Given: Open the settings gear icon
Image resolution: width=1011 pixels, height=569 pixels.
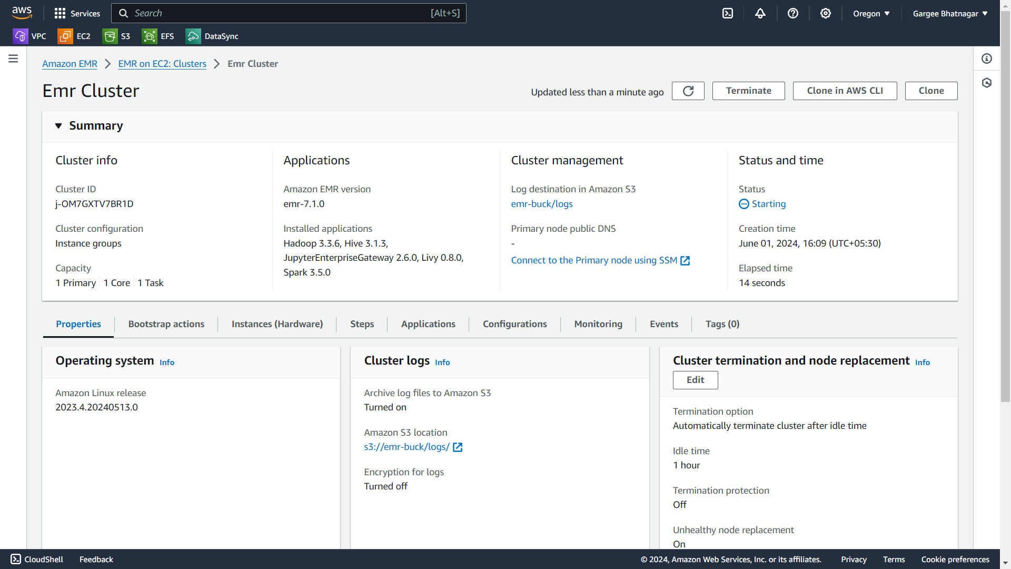Looking at the screenshot, I should [x=826, y=13].
